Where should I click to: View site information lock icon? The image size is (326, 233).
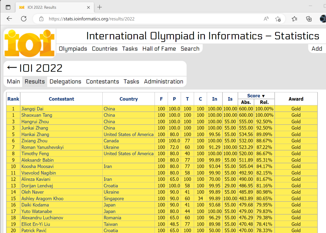pos(41,19)
